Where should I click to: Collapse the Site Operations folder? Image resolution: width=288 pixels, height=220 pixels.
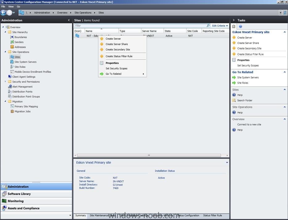click(5, 52)
